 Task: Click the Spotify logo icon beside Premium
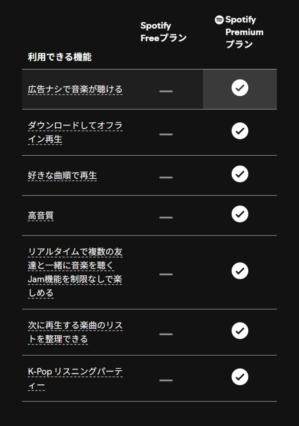219,20
